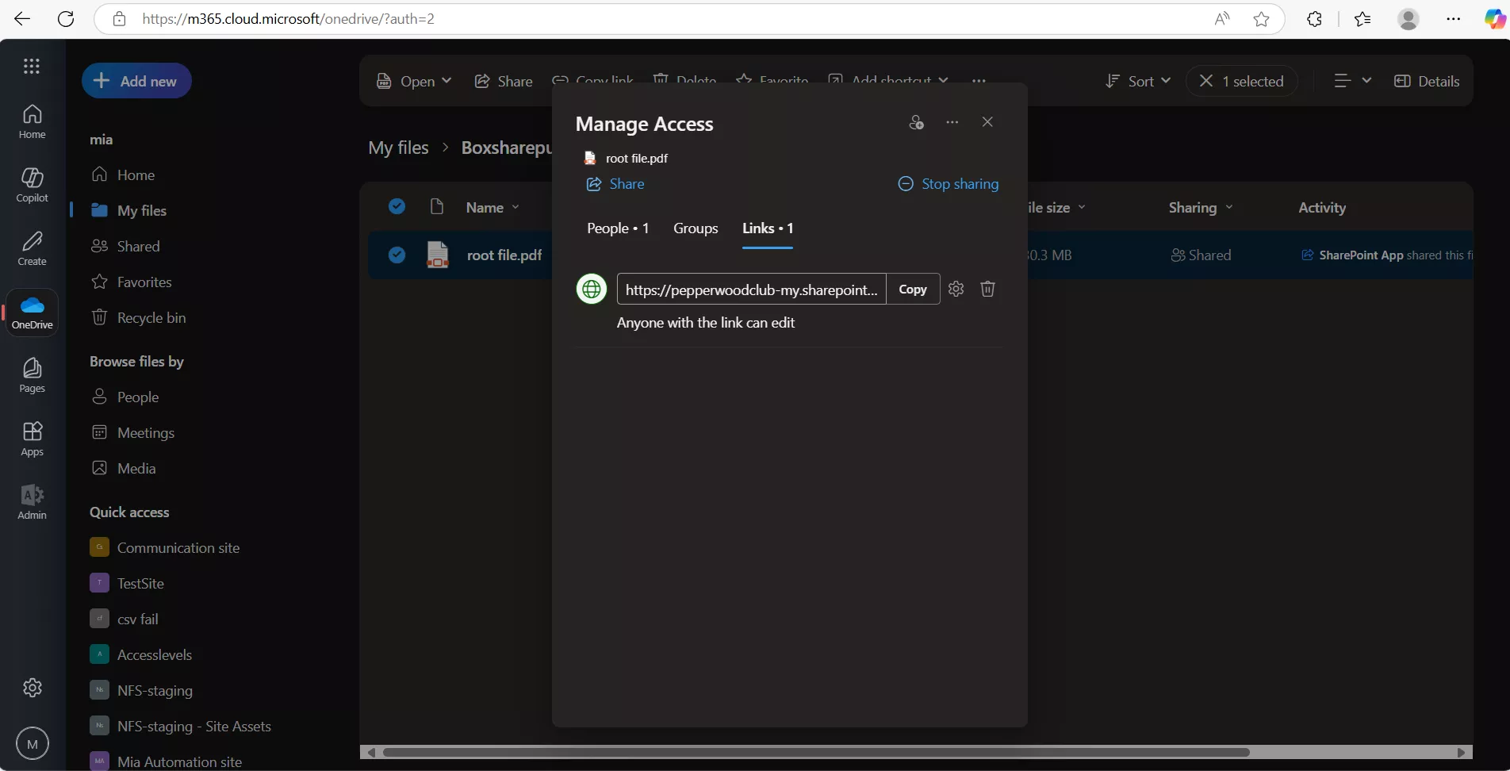Open the browser extensions icon

(x=1314, y=19)
